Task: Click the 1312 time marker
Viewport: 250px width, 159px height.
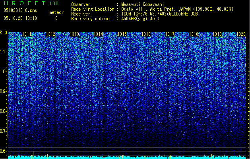Action: pos(50,34)
